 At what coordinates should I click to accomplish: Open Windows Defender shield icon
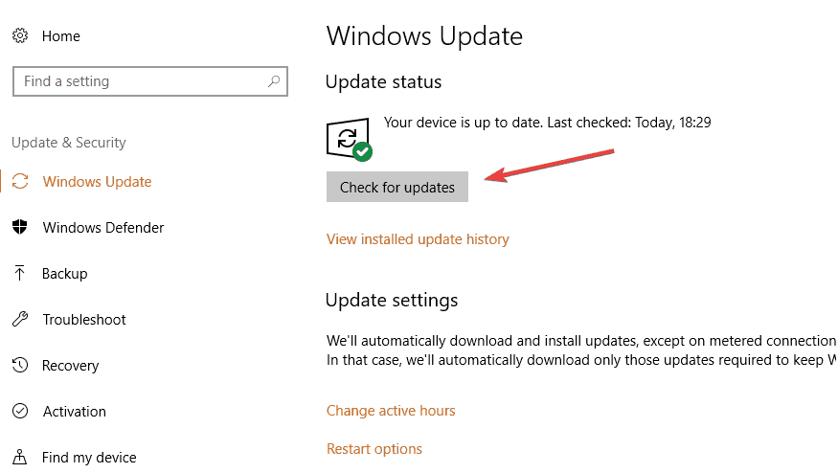(x=20, y=227)
